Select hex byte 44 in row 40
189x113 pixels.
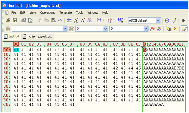131,68
